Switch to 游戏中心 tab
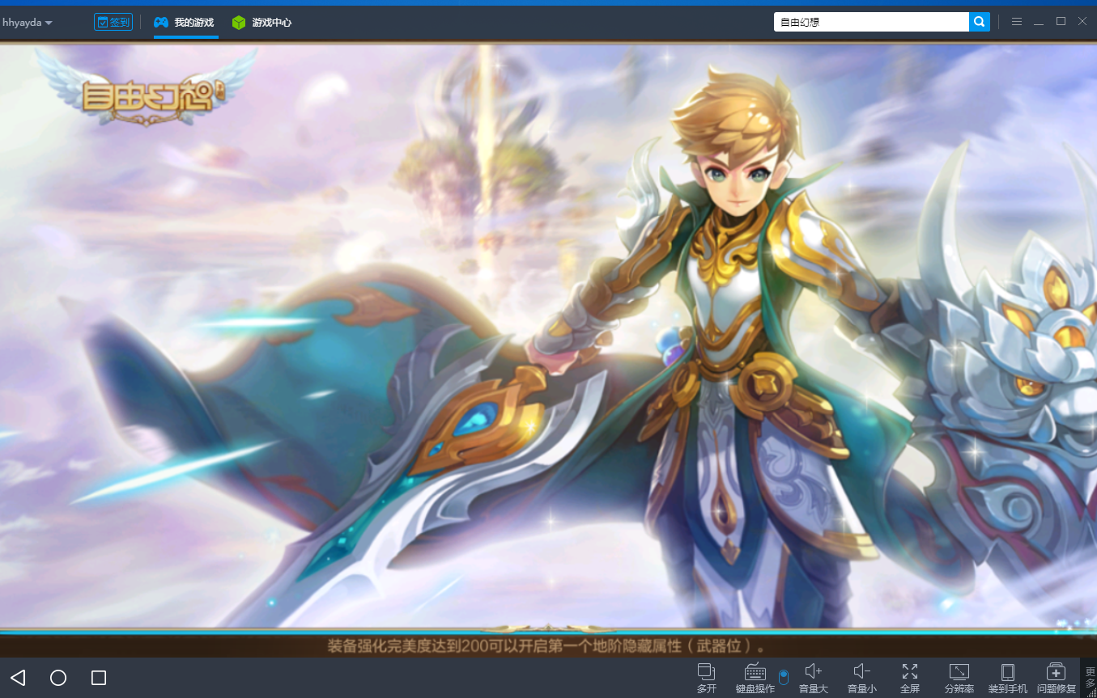The image size is (1097, 698). [261, 23]
